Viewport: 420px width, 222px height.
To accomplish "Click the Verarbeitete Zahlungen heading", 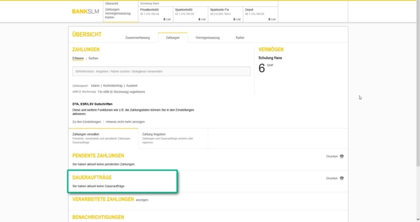I will tap(103, 200).
